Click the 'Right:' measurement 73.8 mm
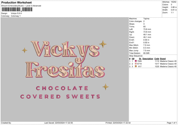Screen dimensions: 178x125 [147, 32]
